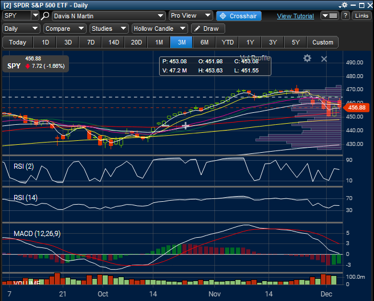Expand the SPY symbol dropdown arrow

pyautogui.click(x=35, y=15)
